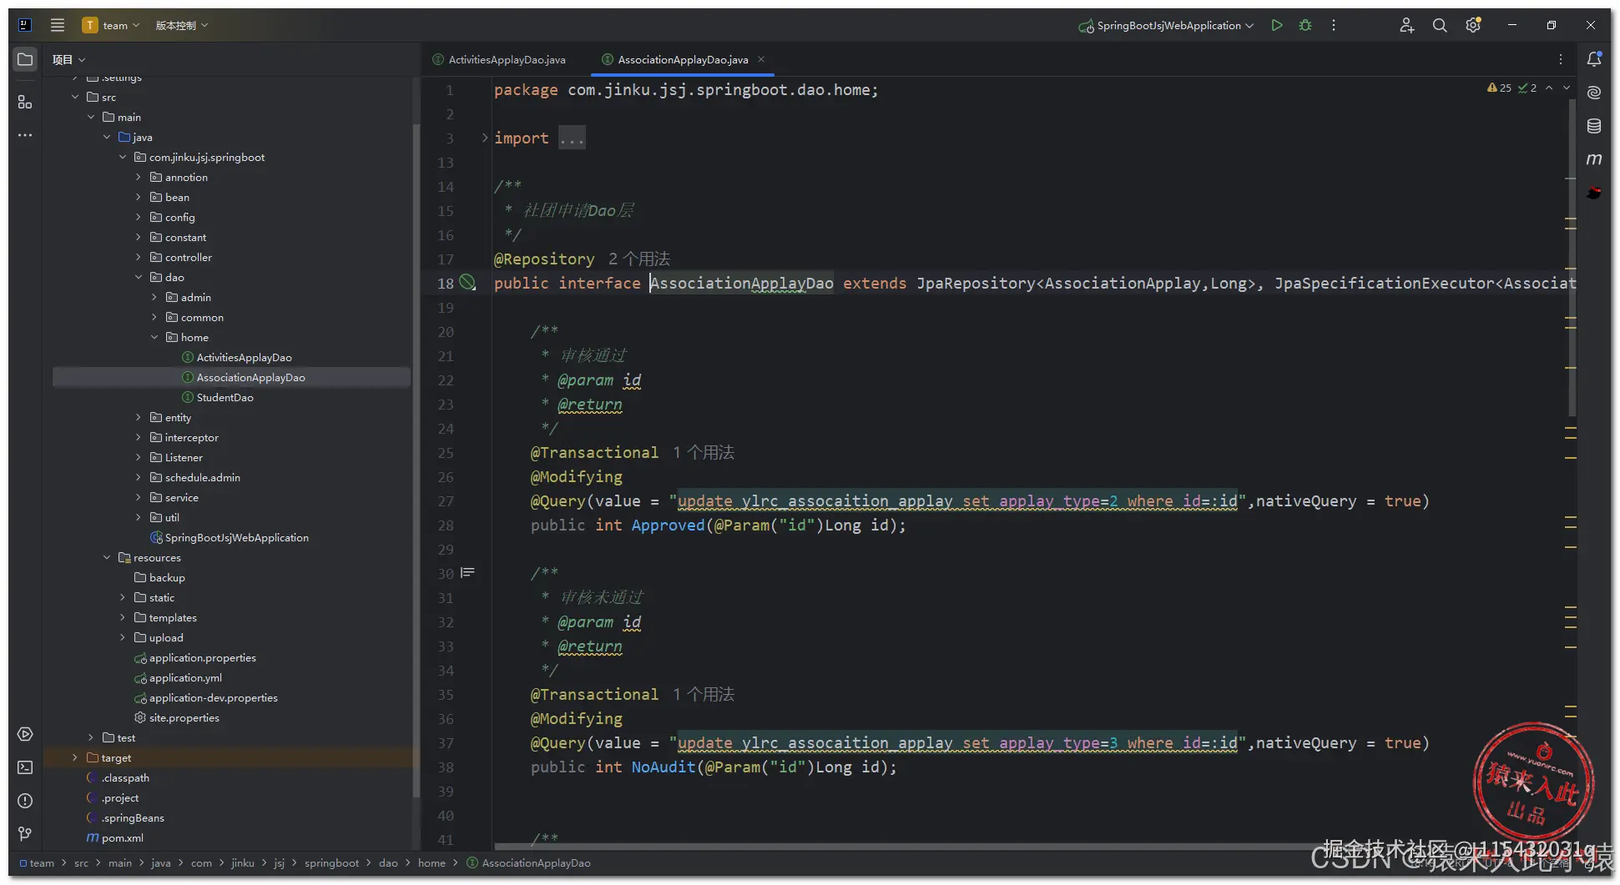Viewport: 1620px width, 885px height.
Task: Collapse the home package
Action: click(154, 337)
